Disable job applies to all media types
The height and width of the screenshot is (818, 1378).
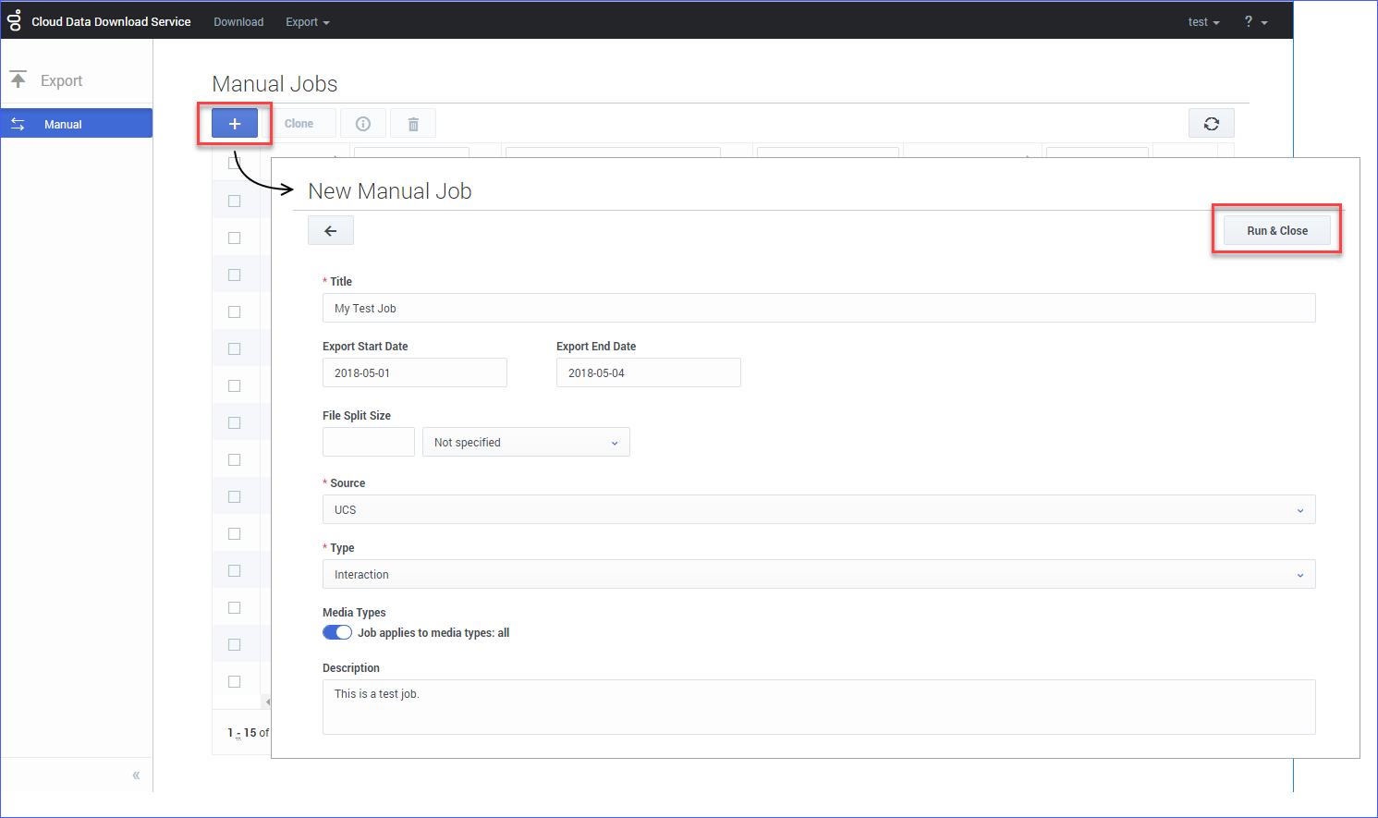tap(336, 632)
